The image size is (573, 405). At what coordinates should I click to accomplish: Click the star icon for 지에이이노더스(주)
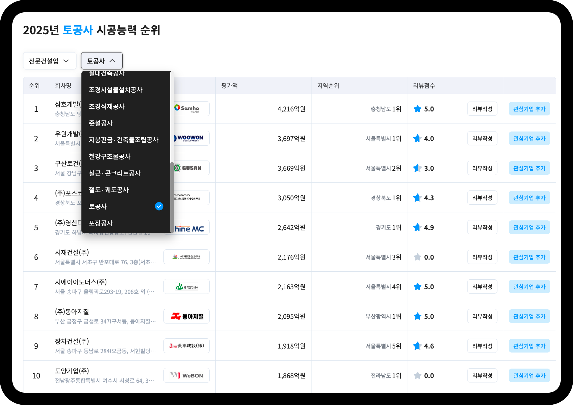point(418,287)
